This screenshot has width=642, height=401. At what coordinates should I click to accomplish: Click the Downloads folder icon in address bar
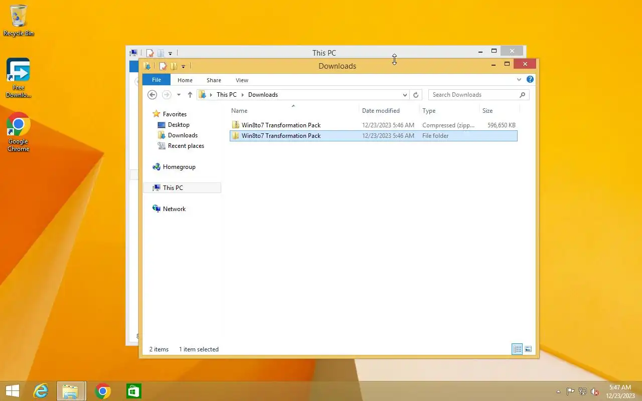coord(203,95)
